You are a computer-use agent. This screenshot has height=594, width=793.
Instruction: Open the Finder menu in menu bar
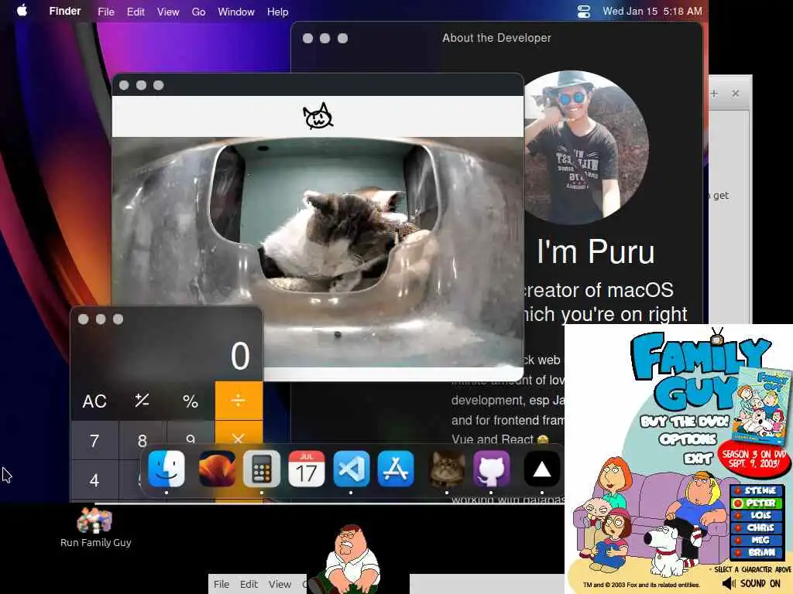[65, 11]
